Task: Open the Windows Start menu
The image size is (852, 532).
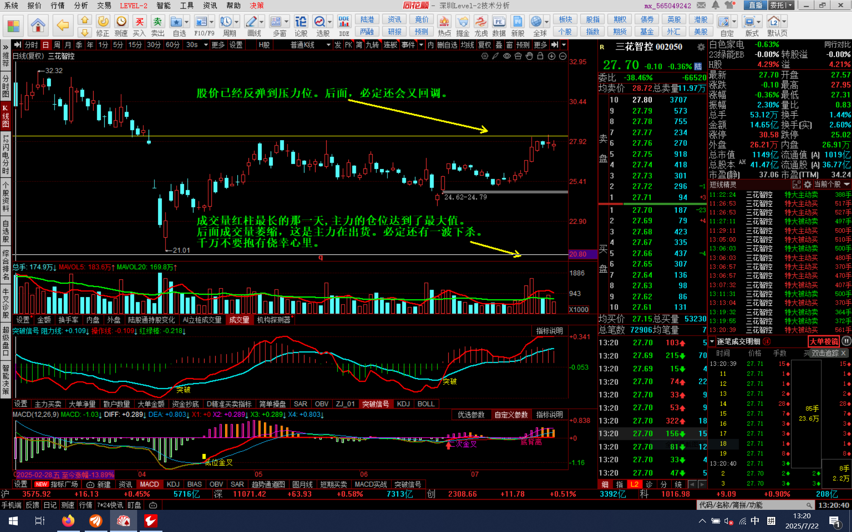Action: tap(13, 521)
